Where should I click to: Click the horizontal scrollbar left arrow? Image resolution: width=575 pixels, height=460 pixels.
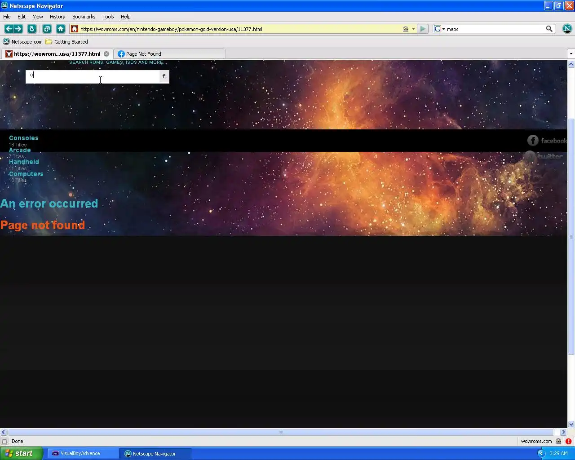pyautogui.click(x=4, y=432)
